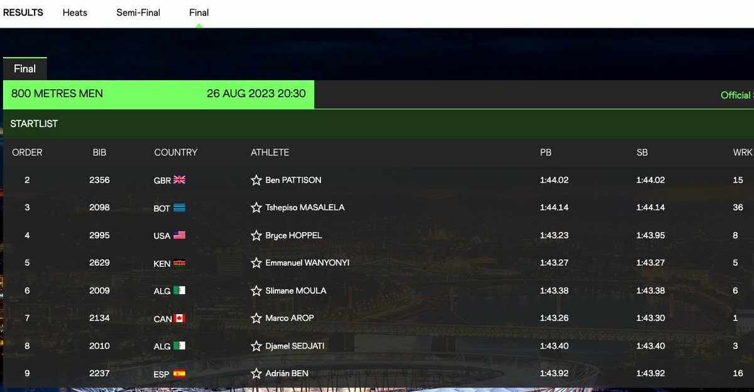Click the USA flag icon

180,235
